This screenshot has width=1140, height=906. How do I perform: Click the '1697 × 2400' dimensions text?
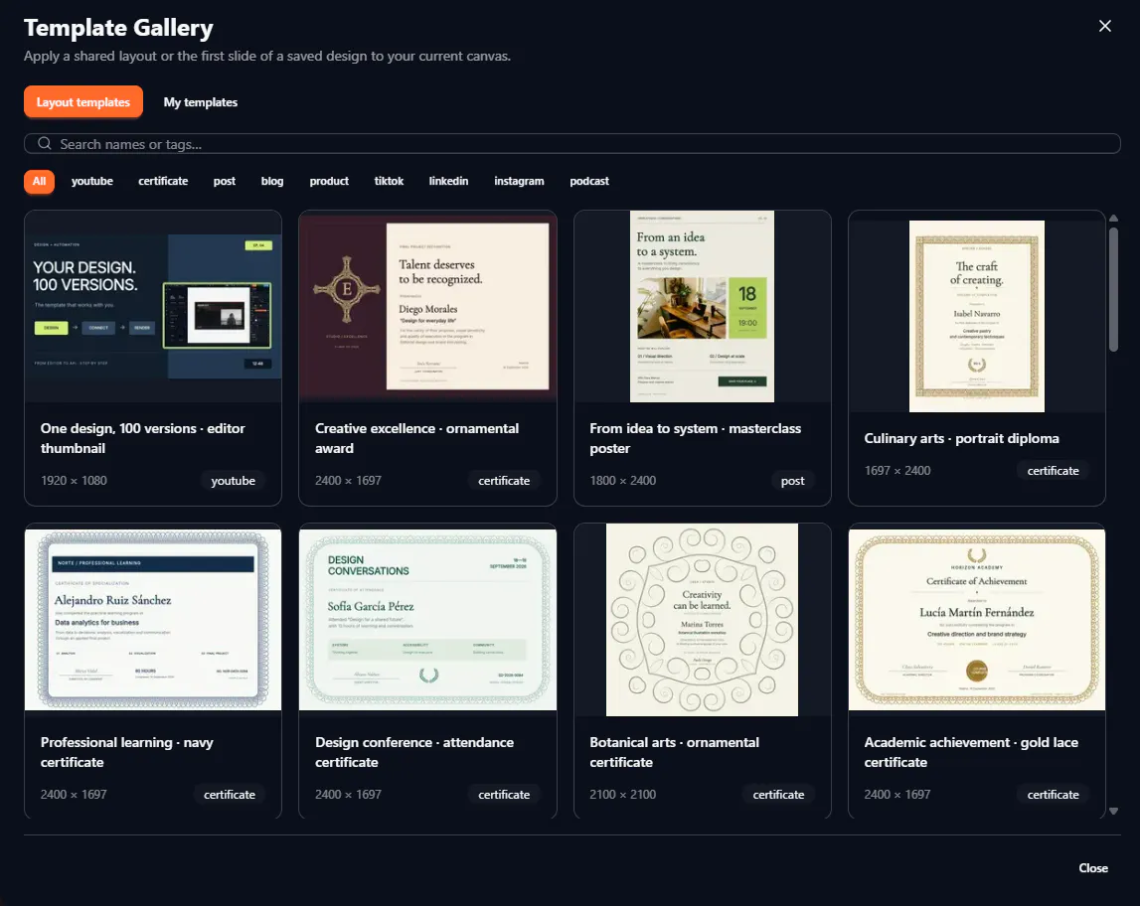click(x=897, y=470)
